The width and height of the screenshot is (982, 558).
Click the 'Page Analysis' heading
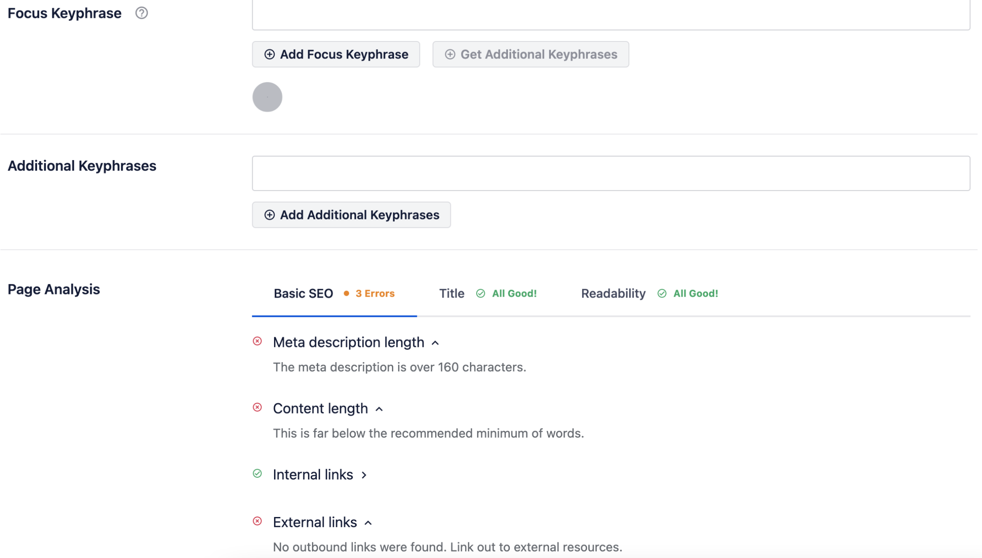(x=54, y=289)
